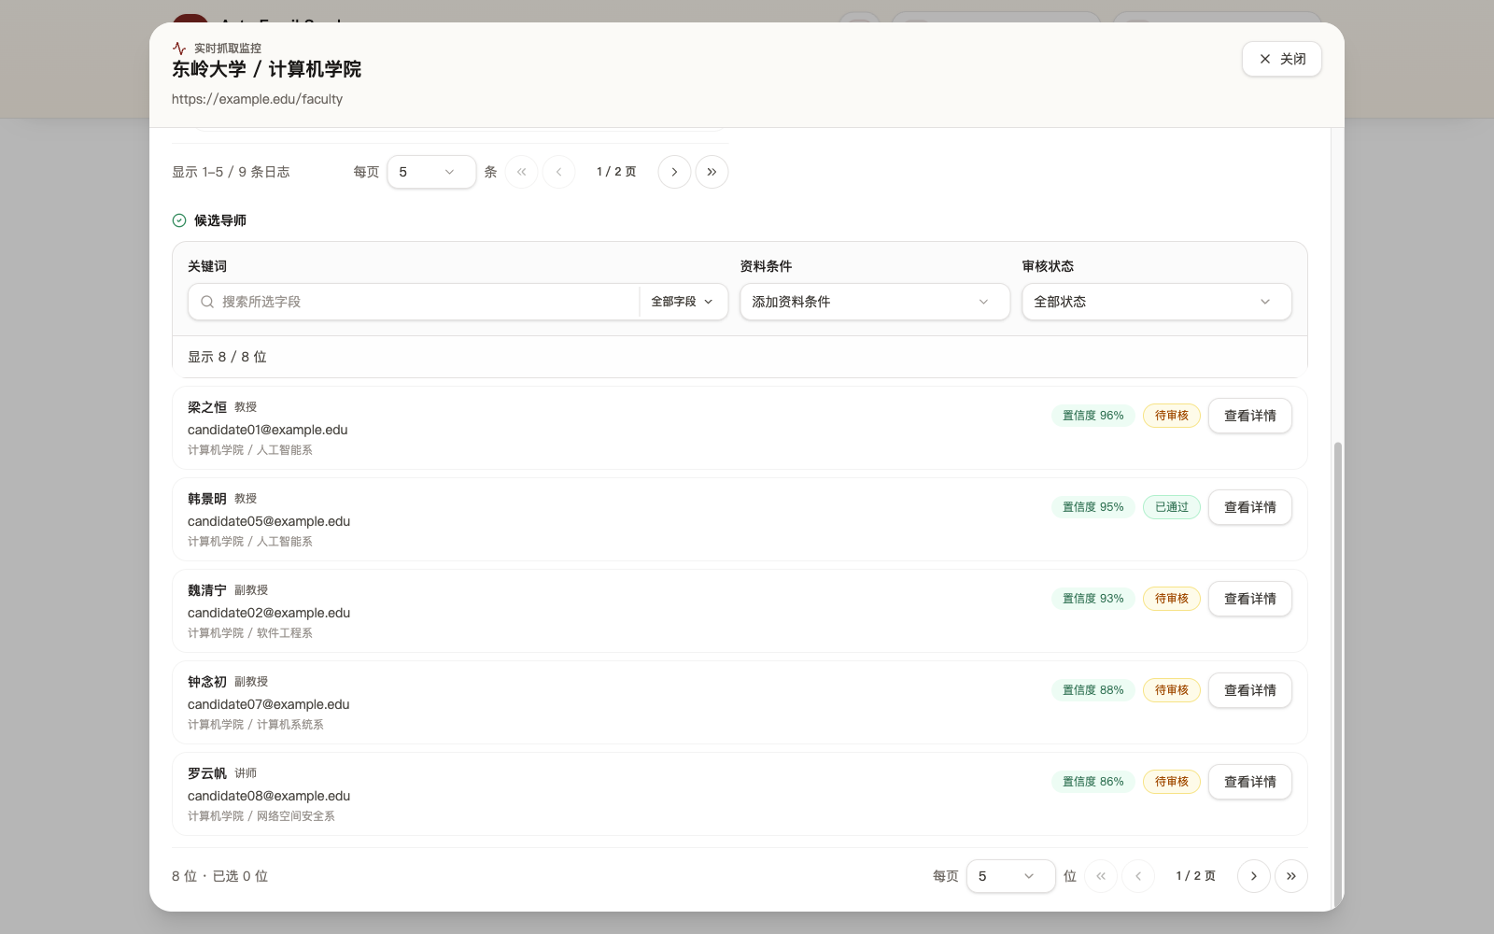Click the 待审核 badge for 罗云帆
Screen dimensions: 1494x934
pos(1172,782)
